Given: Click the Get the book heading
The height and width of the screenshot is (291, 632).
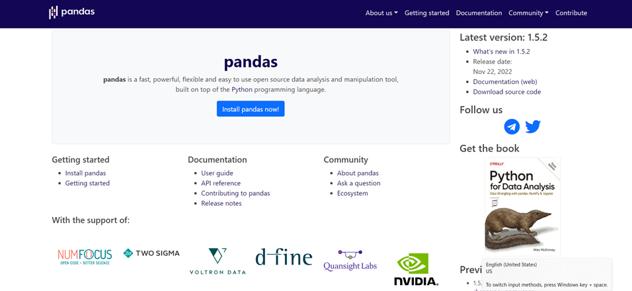Looking at the screenshot, I should point(489,148).
